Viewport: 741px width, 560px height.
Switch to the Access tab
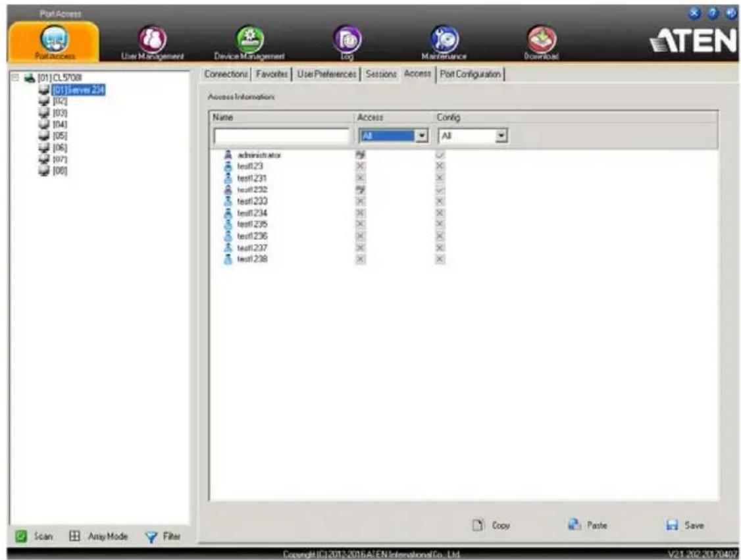(x=417, y=74)
